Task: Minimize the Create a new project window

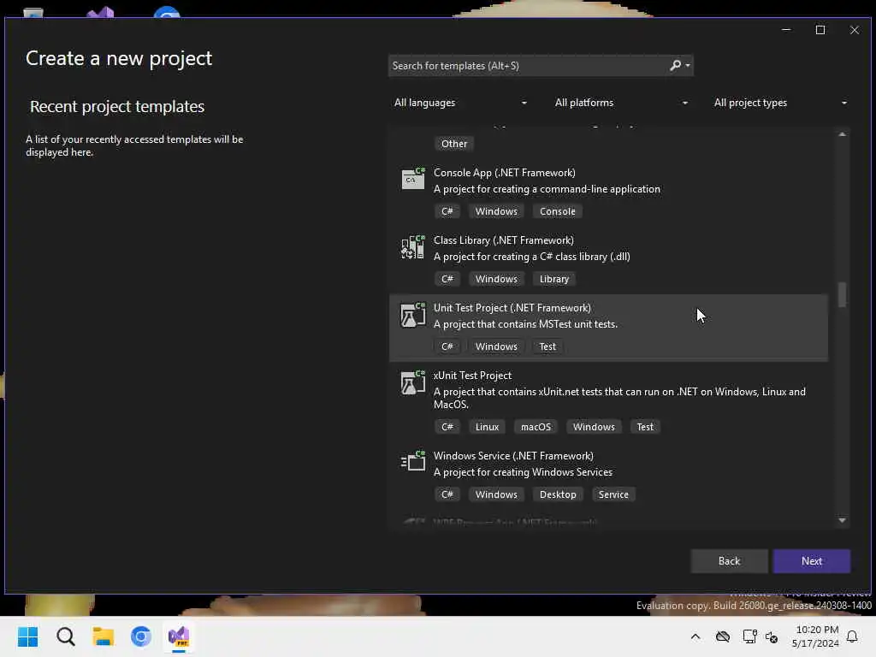Action: pos(785,30)
